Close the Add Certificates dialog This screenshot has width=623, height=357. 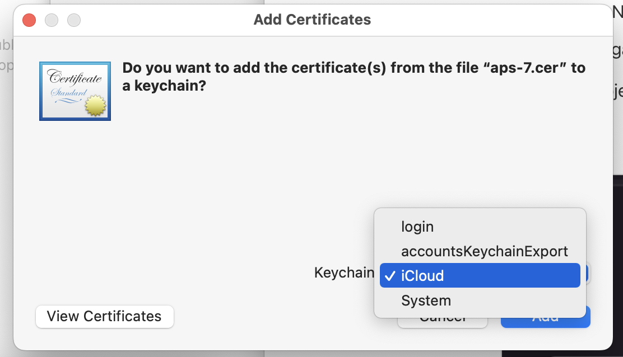29,20
